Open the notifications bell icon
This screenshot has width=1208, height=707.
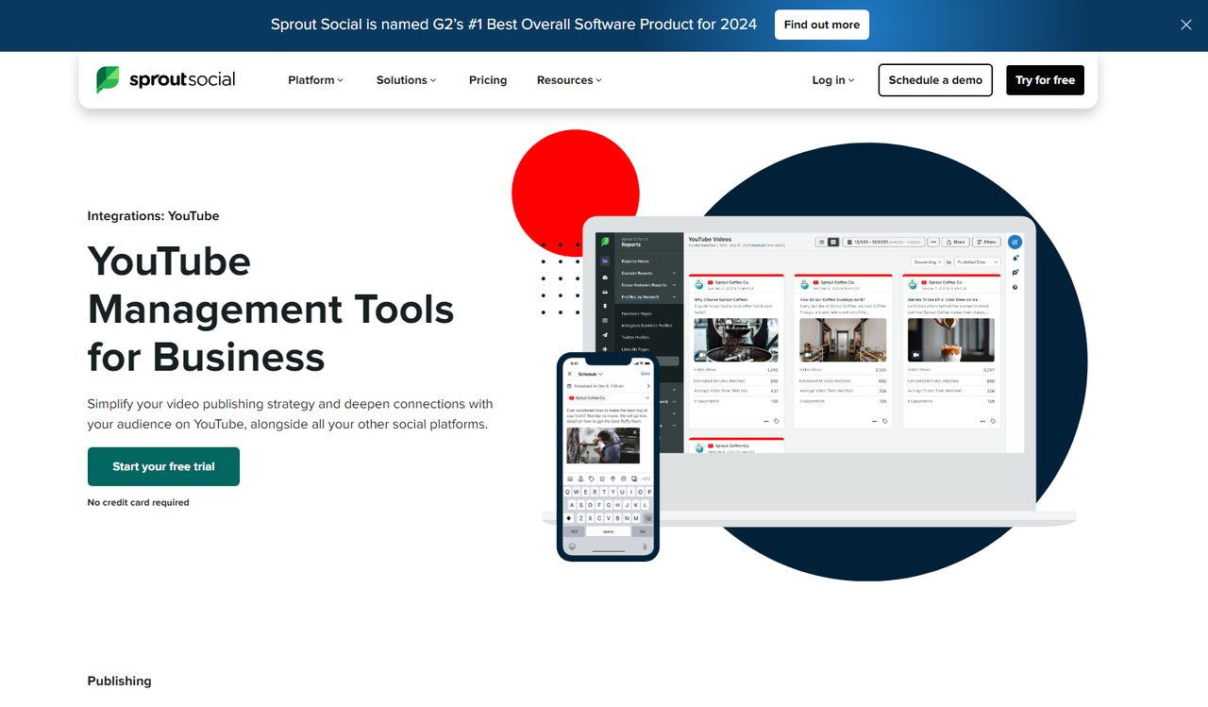pos(1015,258)
